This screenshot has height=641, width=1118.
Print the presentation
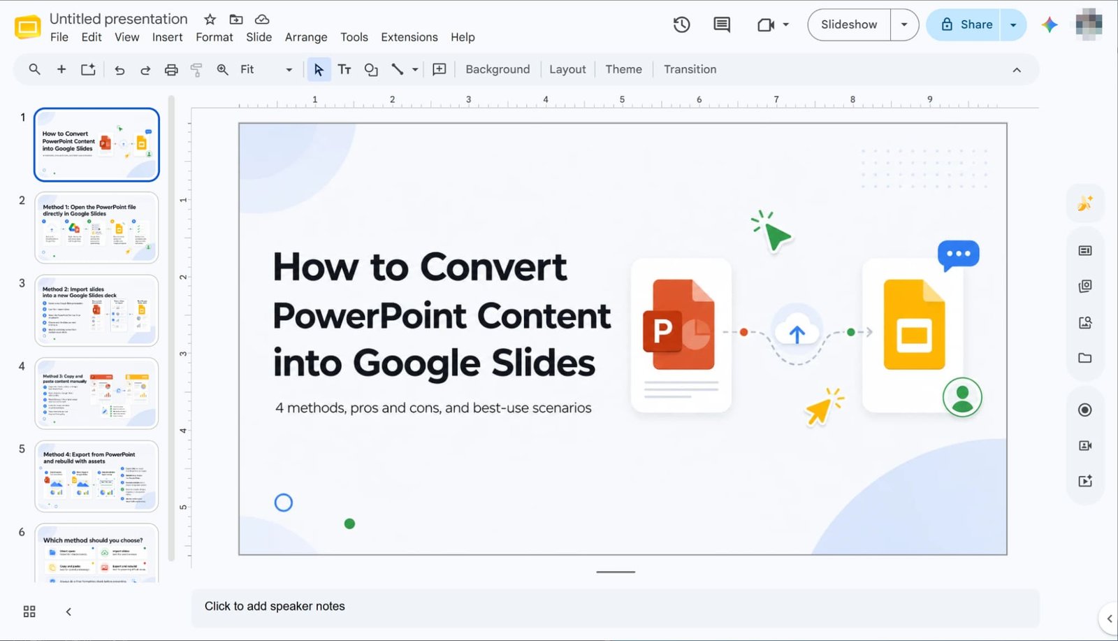[171, 69]
